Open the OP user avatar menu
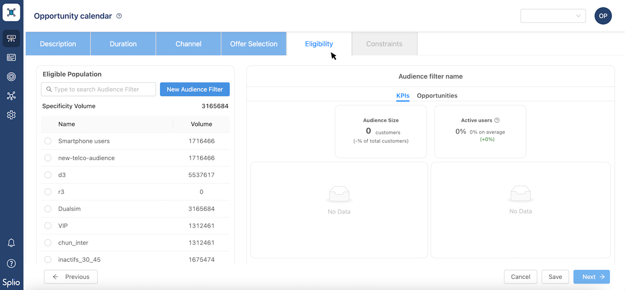The width and height of the screenshot is (625, 290). (x=603, y=16)
